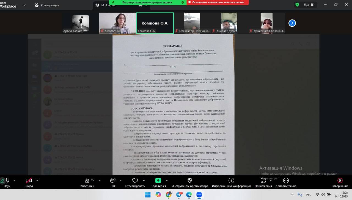352x200 pixels.
Task: Switch to the Конференция tab
Action: (x=47, y=5)
